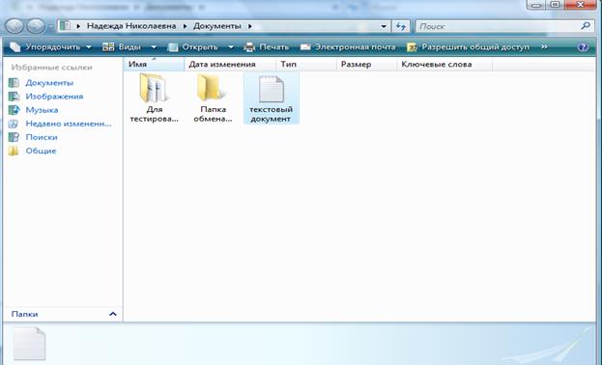The height and width of the screenshot is (365, 602).
Task: Click the file preview icon in details pane
Action: pos(29,344)
